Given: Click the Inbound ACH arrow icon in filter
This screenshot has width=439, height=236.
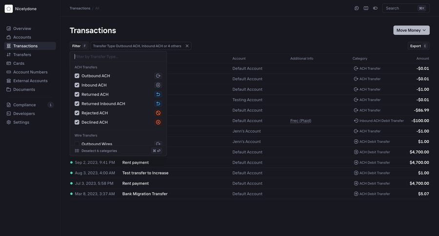Looking at the screenshot, I should click(158, 85).
